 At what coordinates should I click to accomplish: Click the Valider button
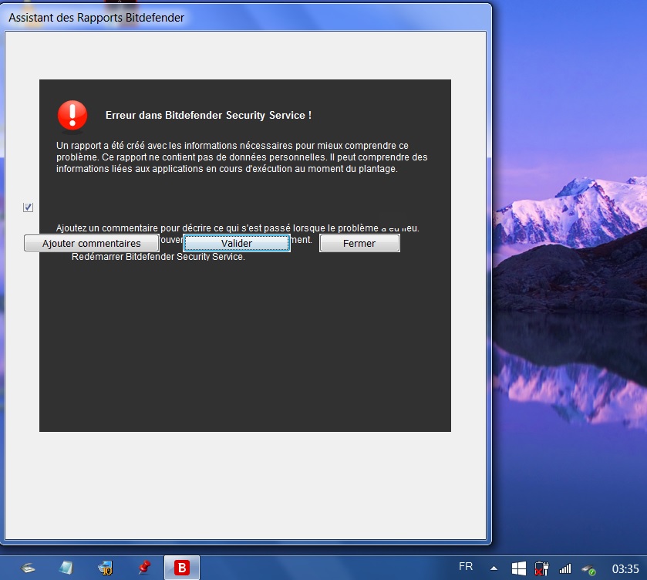pyautogui.click(x=237, y=243)
